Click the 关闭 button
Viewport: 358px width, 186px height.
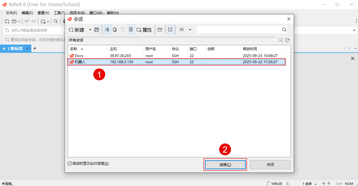[x=270, y=165]
